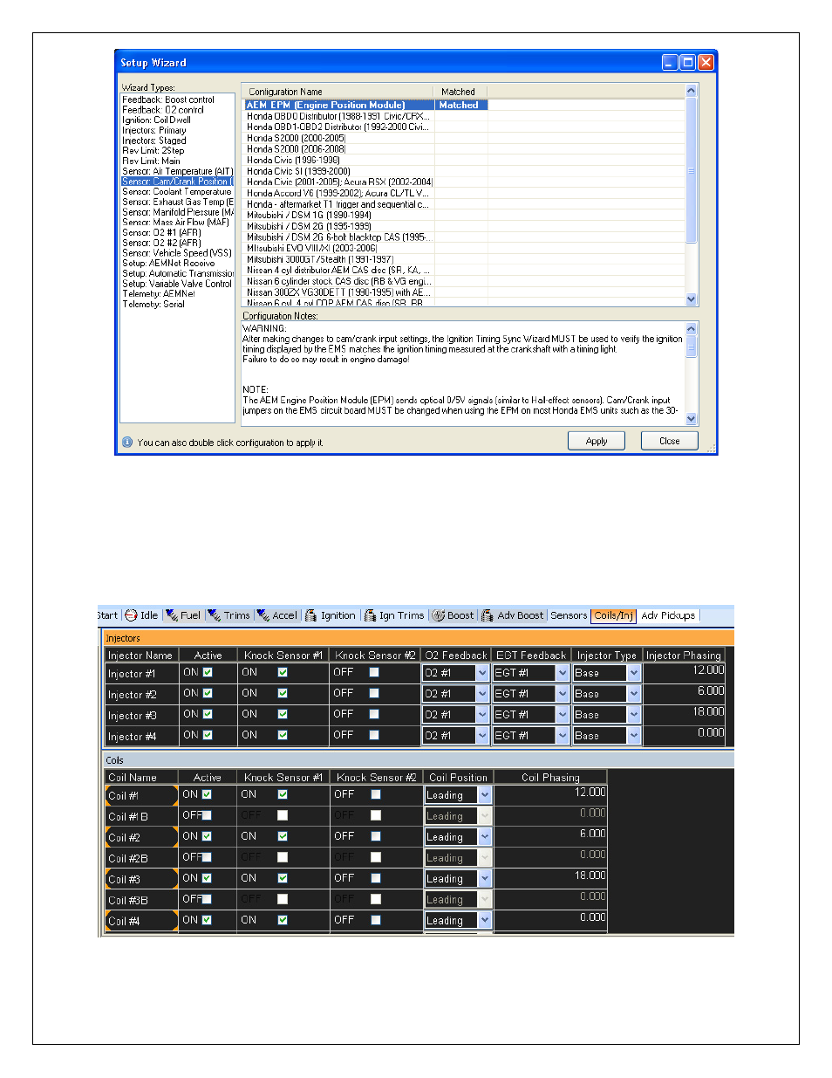This screenshot has width=832, height=1078.
Task: Open the Ignition tab icon
Action: [x=310, y=615]
